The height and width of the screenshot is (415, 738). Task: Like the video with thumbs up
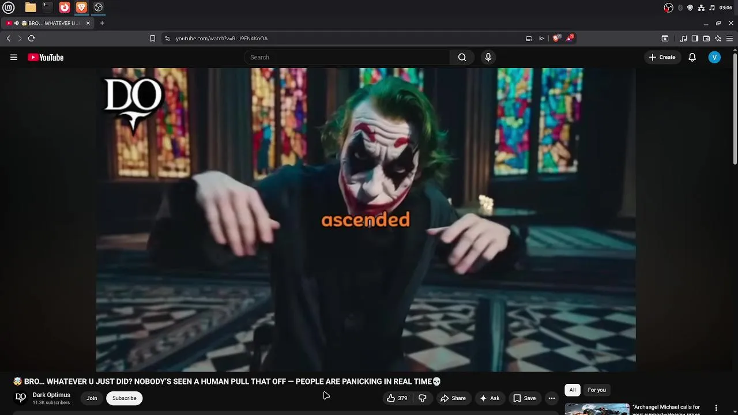pos(397,398)
